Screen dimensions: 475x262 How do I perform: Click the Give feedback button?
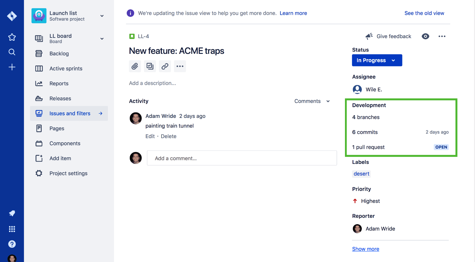(388, 36)
